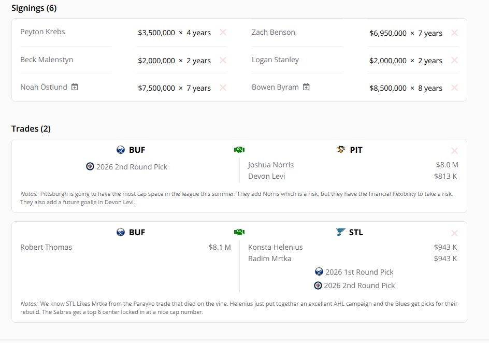
Task: Click handshake icon in St. Louis trade
Action: click(x=239, y=232)
